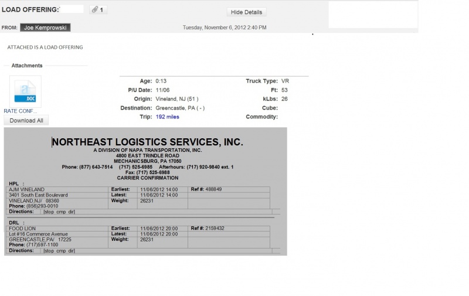Click the Attachments section heading
This screenshot has height=296, width=469.
tap(27, 66)
